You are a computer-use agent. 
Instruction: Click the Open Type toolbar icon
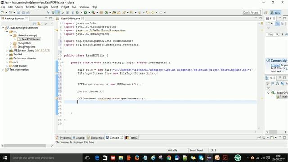(x=114, y=13)
